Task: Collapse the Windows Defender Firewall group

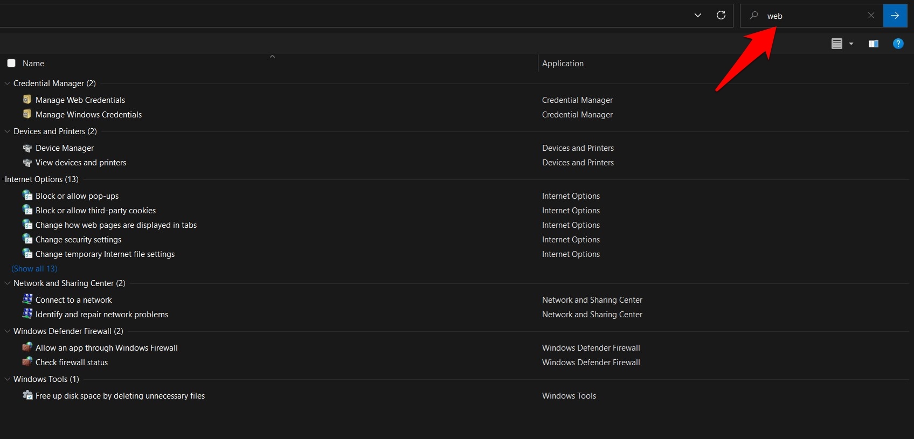Action: pos(8,331)
